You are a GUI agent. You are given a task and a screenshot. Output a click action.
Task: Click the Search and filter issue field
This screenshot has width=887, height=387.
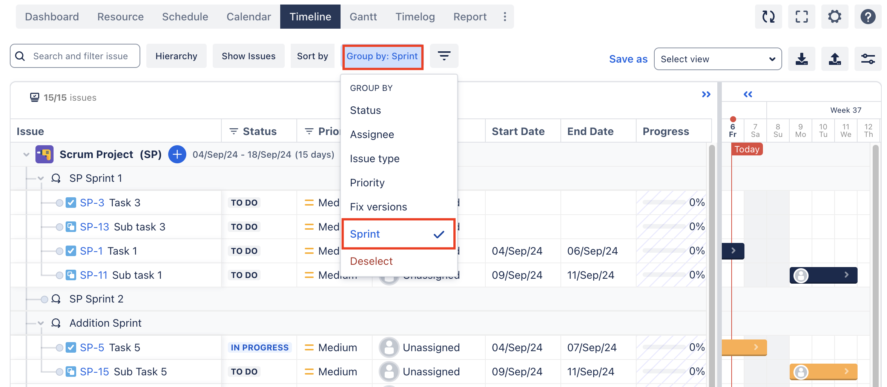(80, 56)
